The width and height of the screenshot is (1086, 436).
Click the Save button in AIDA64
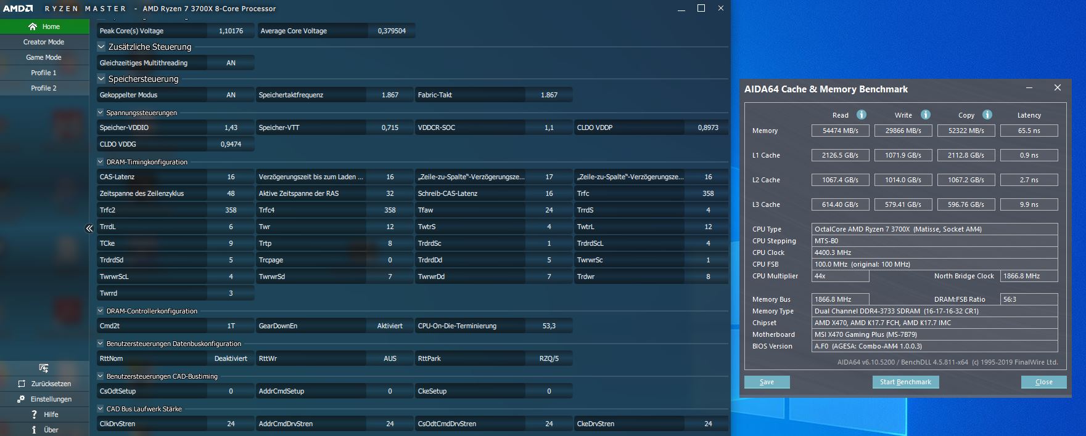click(767, 382)
